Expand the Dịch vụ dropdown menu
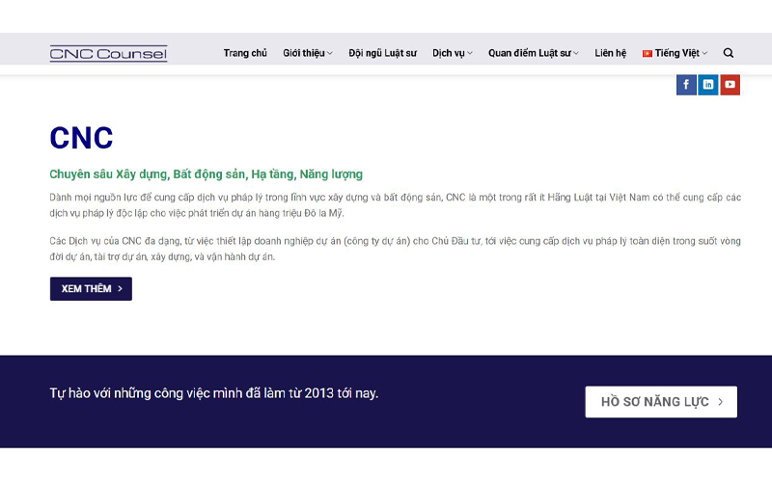Image resolution: width=772 pixels, height=482 pixels. (452, 53)
